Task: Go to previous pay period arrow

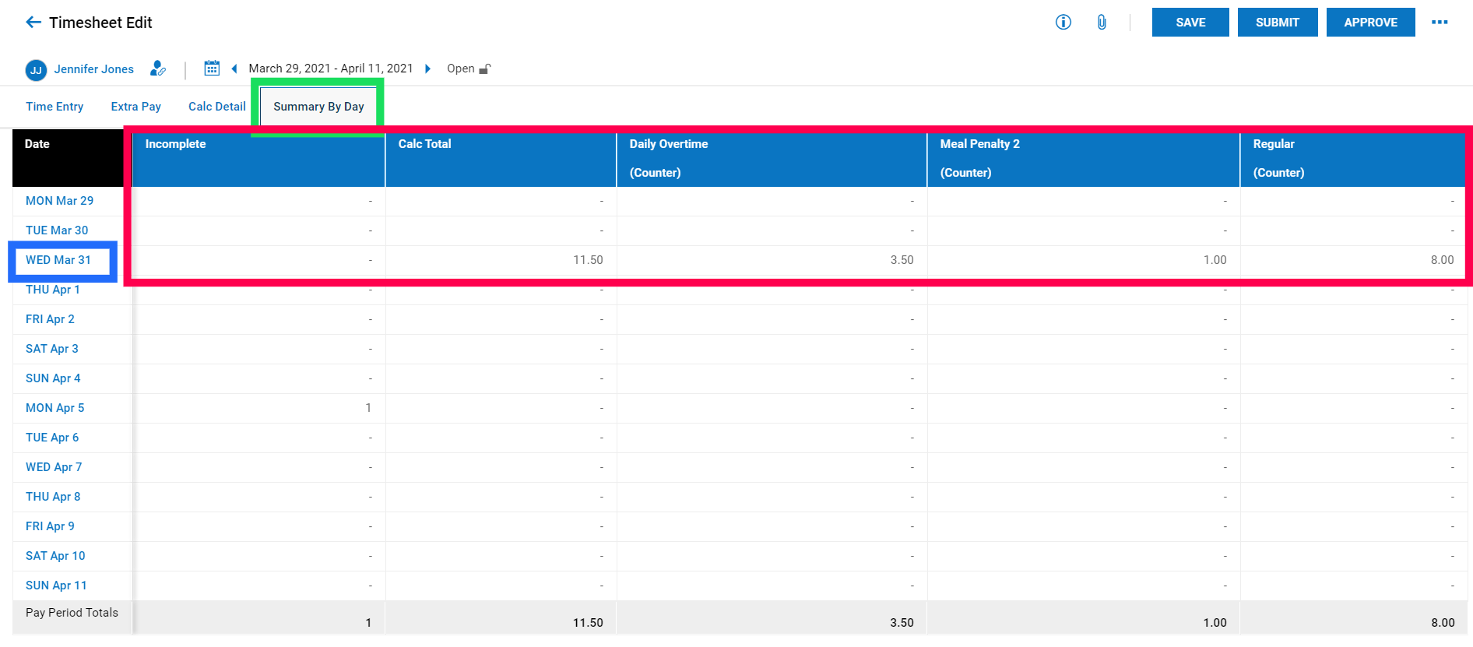Action: (234, 69)
